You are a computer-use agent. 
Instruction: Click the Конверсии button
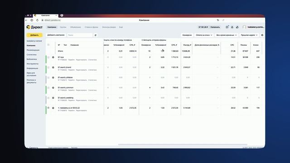(187, 35)
